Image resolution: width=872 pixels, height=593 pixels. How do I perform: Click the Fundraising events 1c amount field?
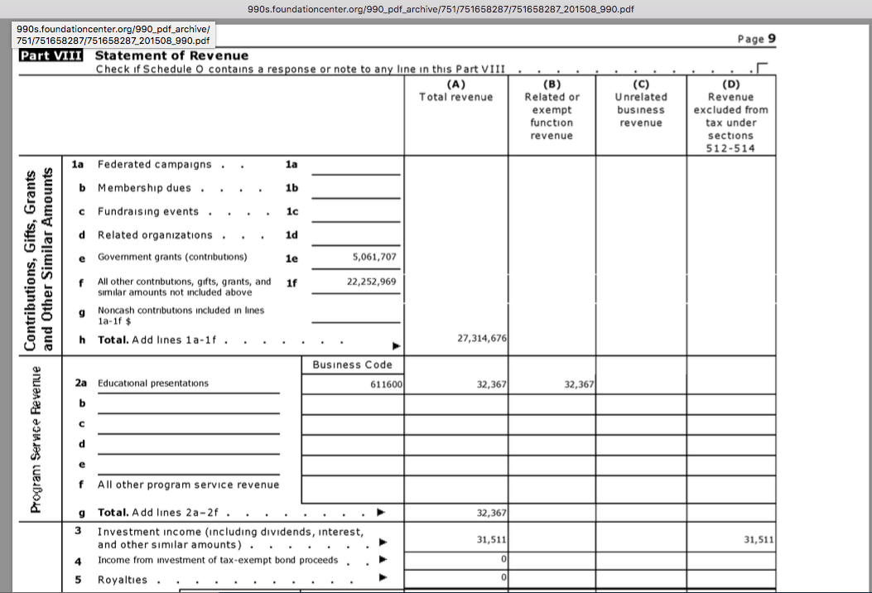[x=356, y=212]
